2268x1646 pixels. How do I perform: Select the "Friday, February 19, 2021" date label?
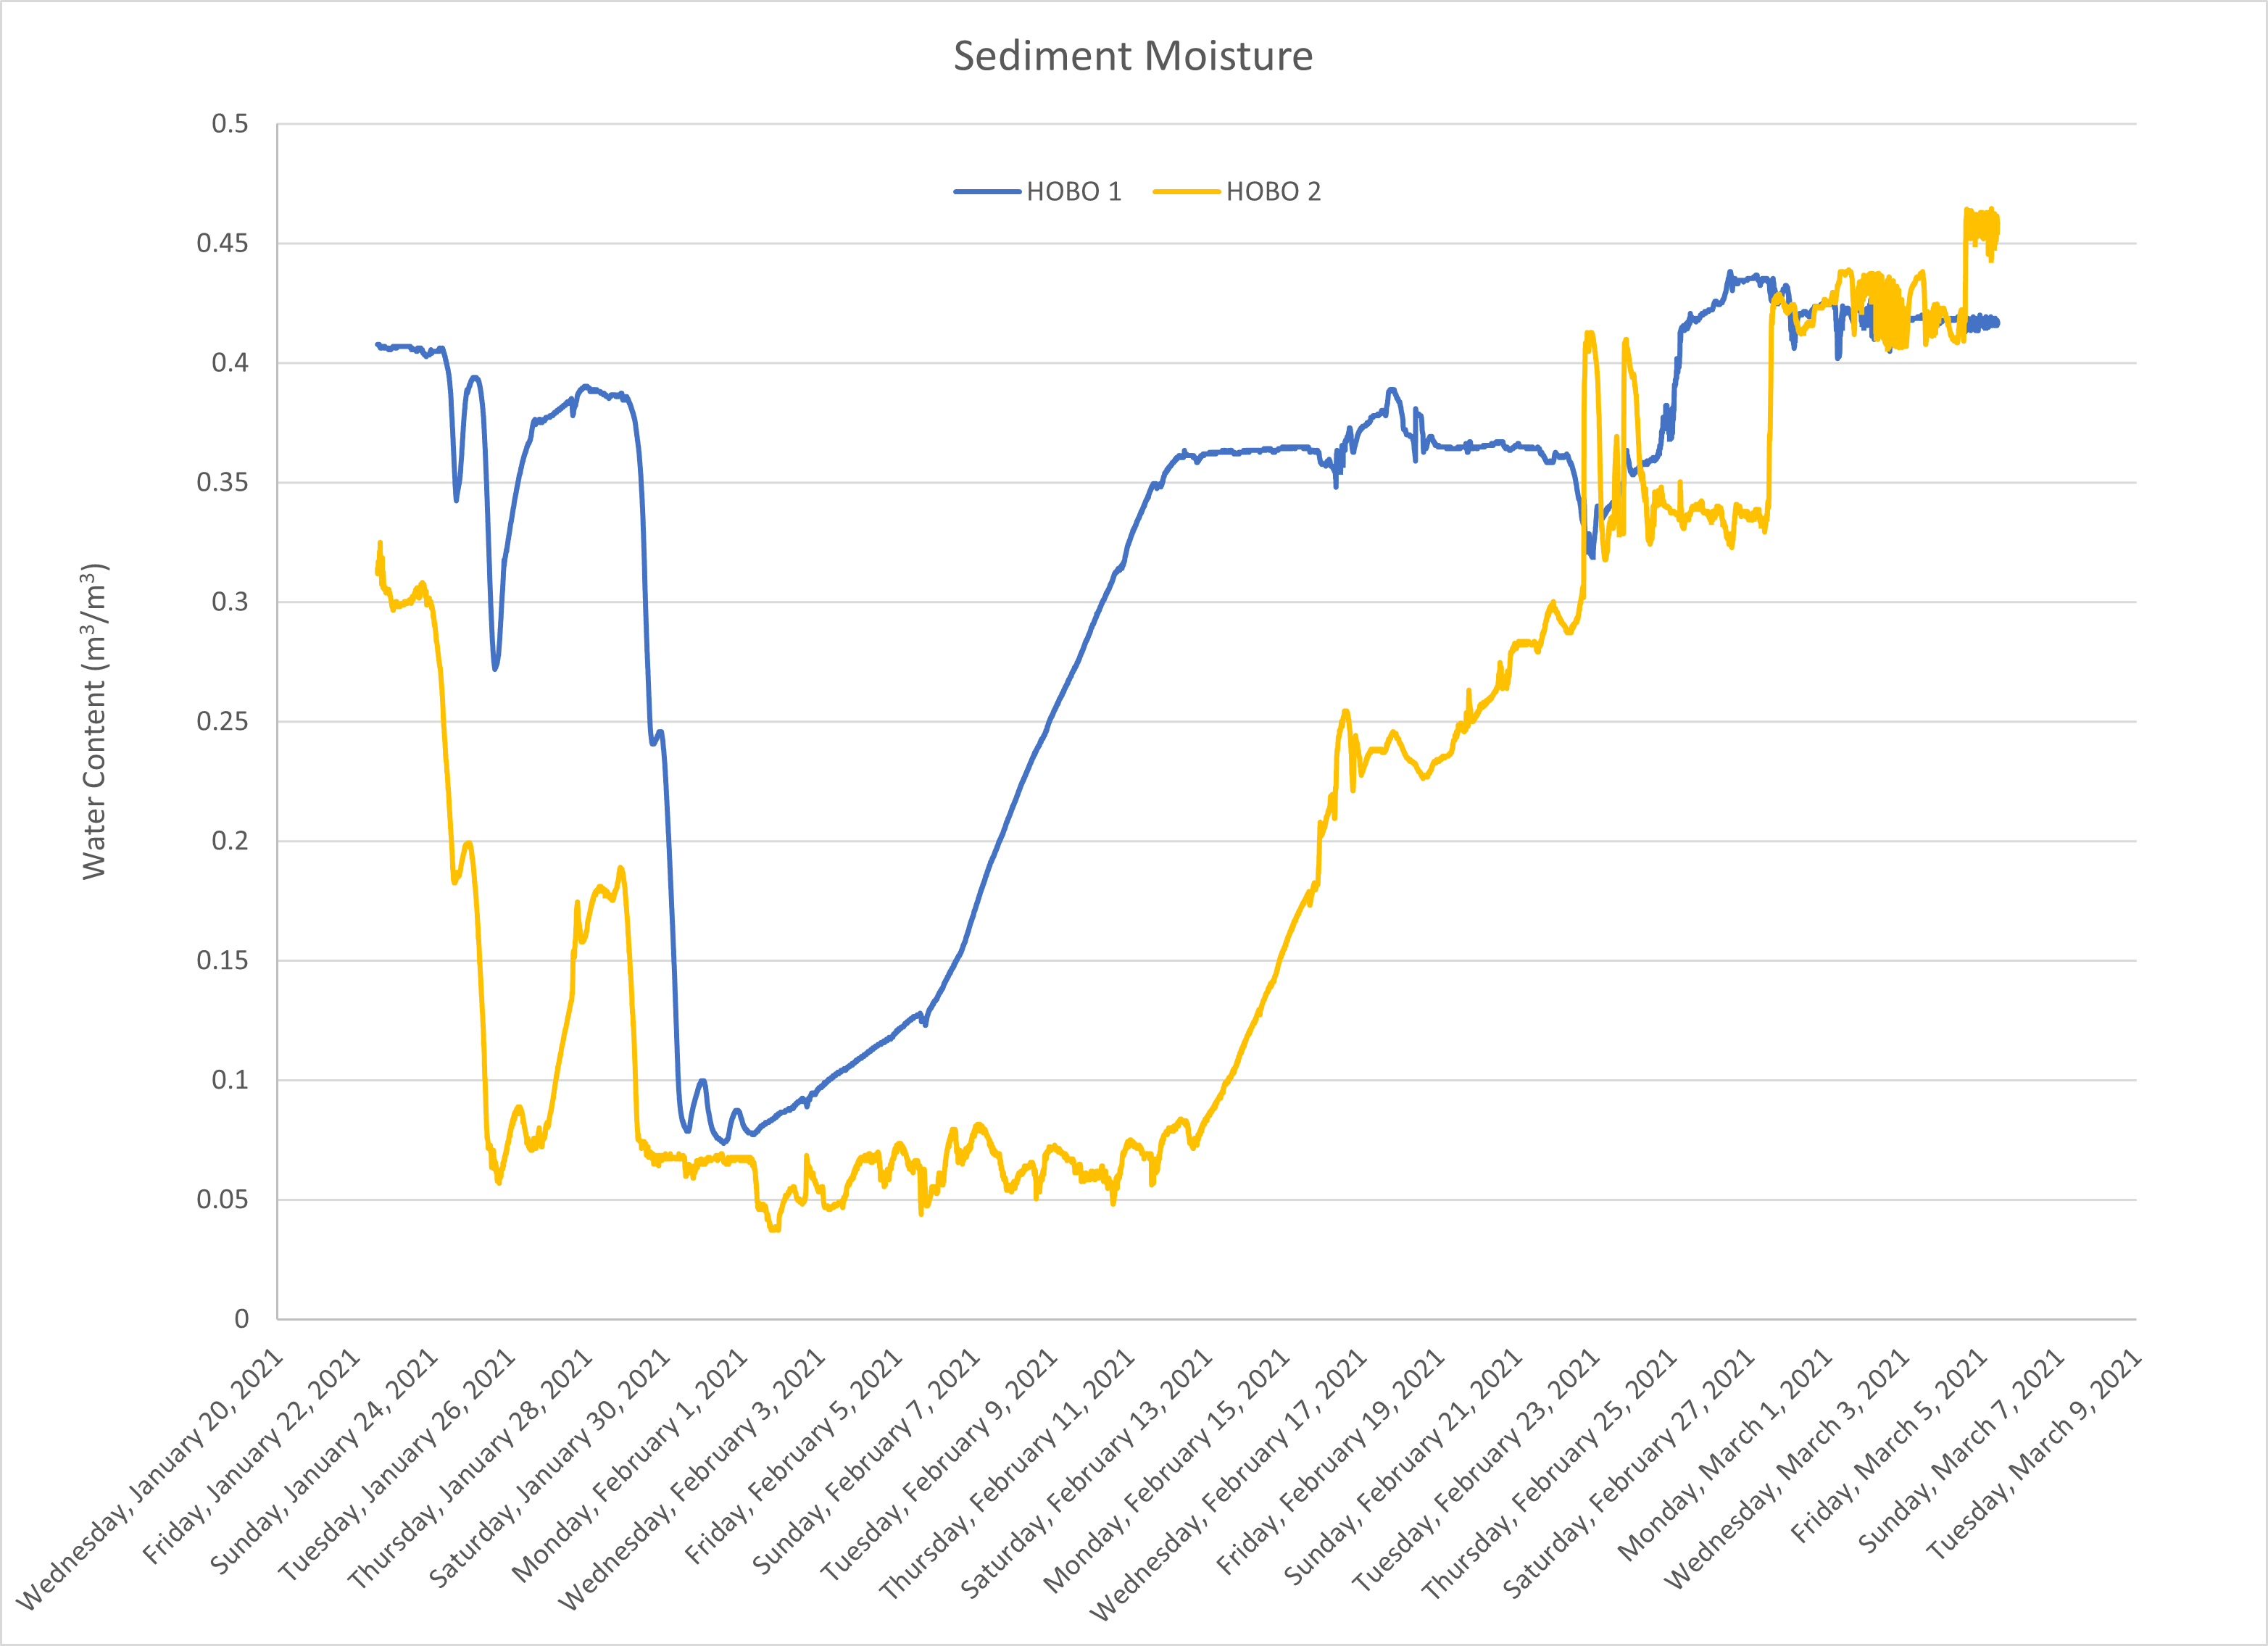coord(1330,1462)
